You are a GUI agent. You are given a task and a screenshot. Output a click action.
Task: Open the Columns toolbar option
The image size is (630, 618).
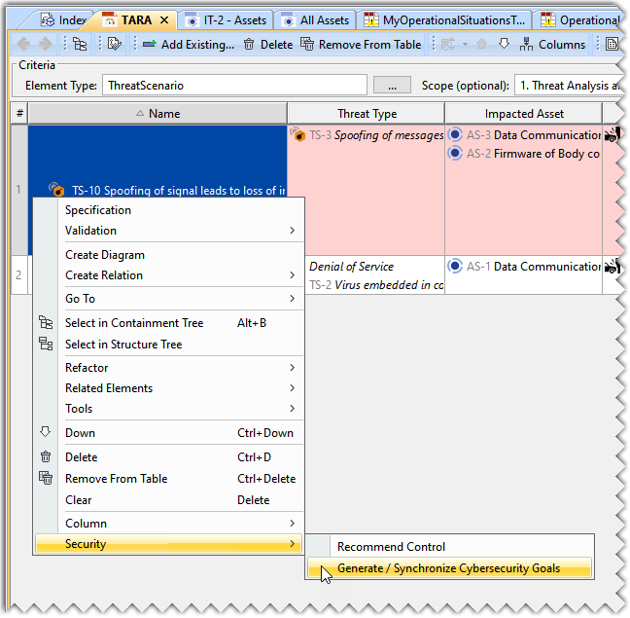click(x=552, y=44)
